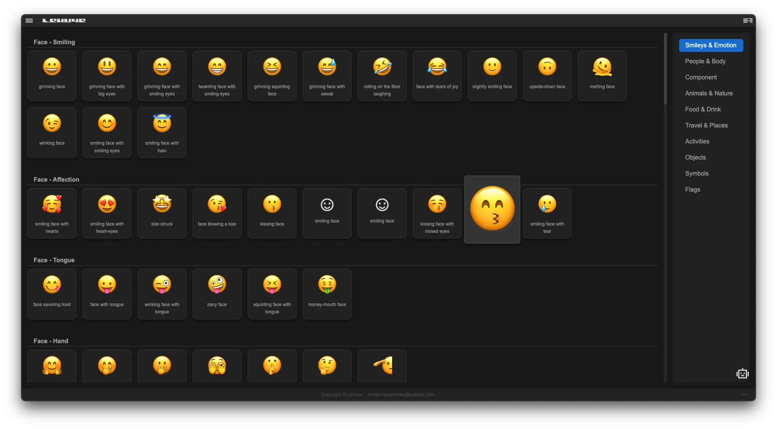Select the saluting face emoji
777x429 pixels.
[382, 366]
